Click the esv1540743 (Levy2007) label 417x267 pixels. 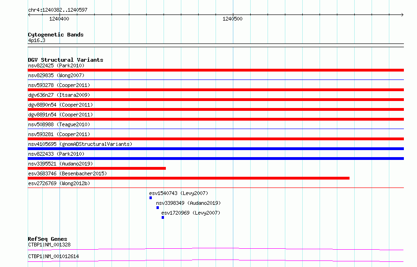tap(179, 193)
